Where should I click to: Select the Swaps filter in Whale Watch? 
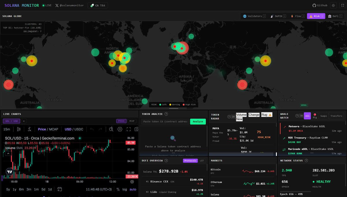pyautogui.click(x=324, y=116)
